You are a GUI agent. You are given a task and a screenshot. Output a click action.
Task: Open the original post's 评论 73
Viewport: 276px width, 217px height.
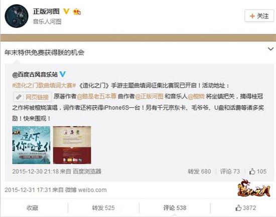point(230,171)
